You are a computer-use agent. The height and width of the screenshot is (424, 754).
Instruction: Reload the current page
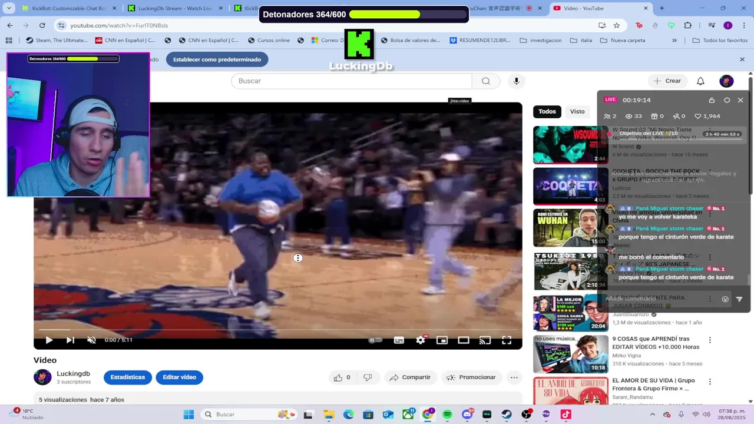[42, 25]
